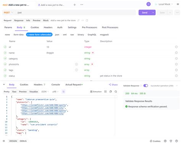Copy response body icon
181x143 pixels.
point(110,91)
